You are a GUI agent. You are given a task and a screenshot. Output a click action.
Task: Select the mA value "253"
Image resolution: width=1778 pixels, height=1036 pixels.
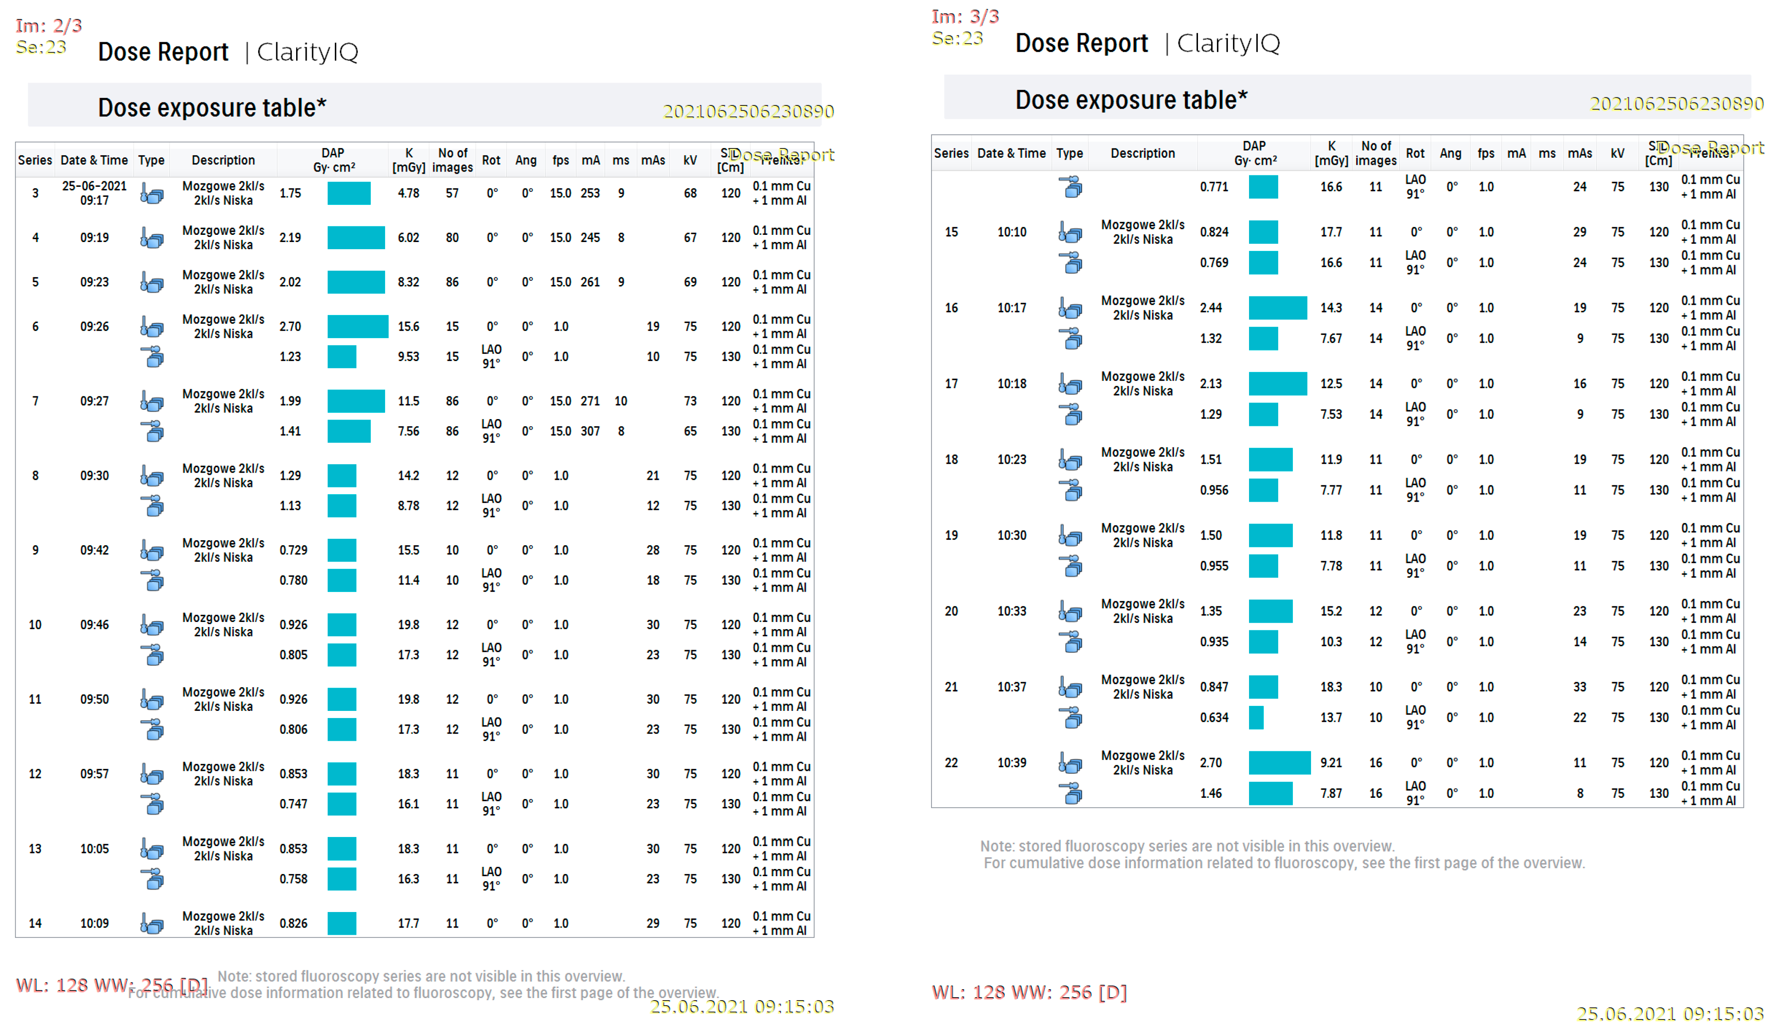(591, 193)
